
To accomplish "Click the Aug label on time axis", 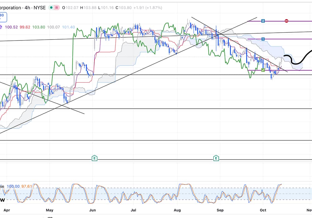I will coord(178,210).
